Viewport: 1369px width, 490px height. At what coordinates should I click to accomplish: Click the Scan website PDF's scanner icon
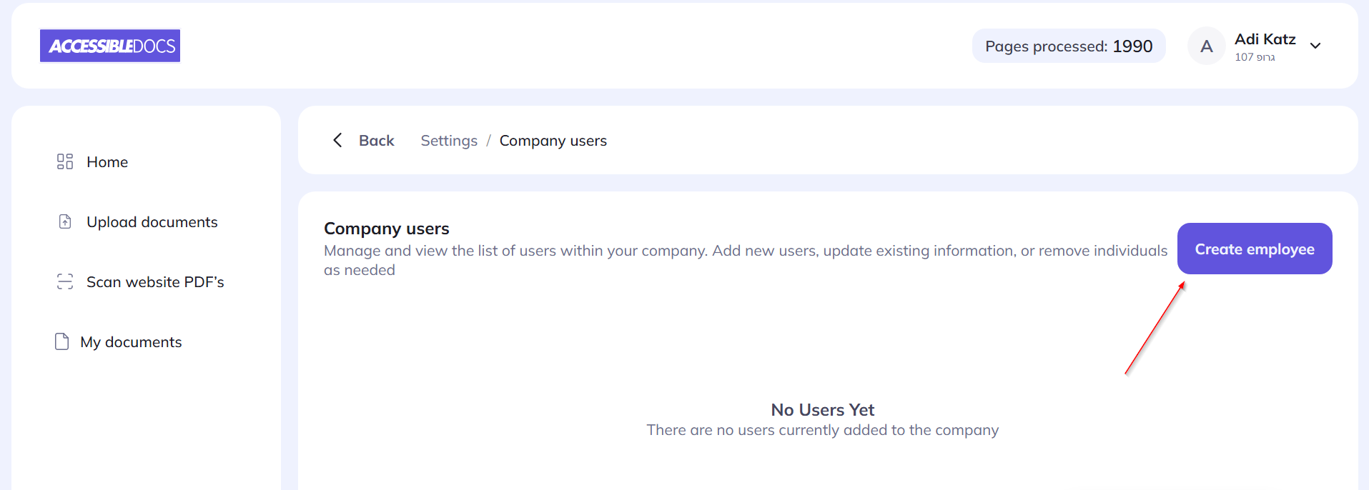[65, 281]
